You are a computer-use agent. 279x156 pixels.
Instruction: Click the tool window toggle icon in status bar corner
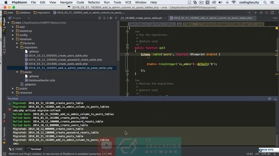tap(5, 154)
